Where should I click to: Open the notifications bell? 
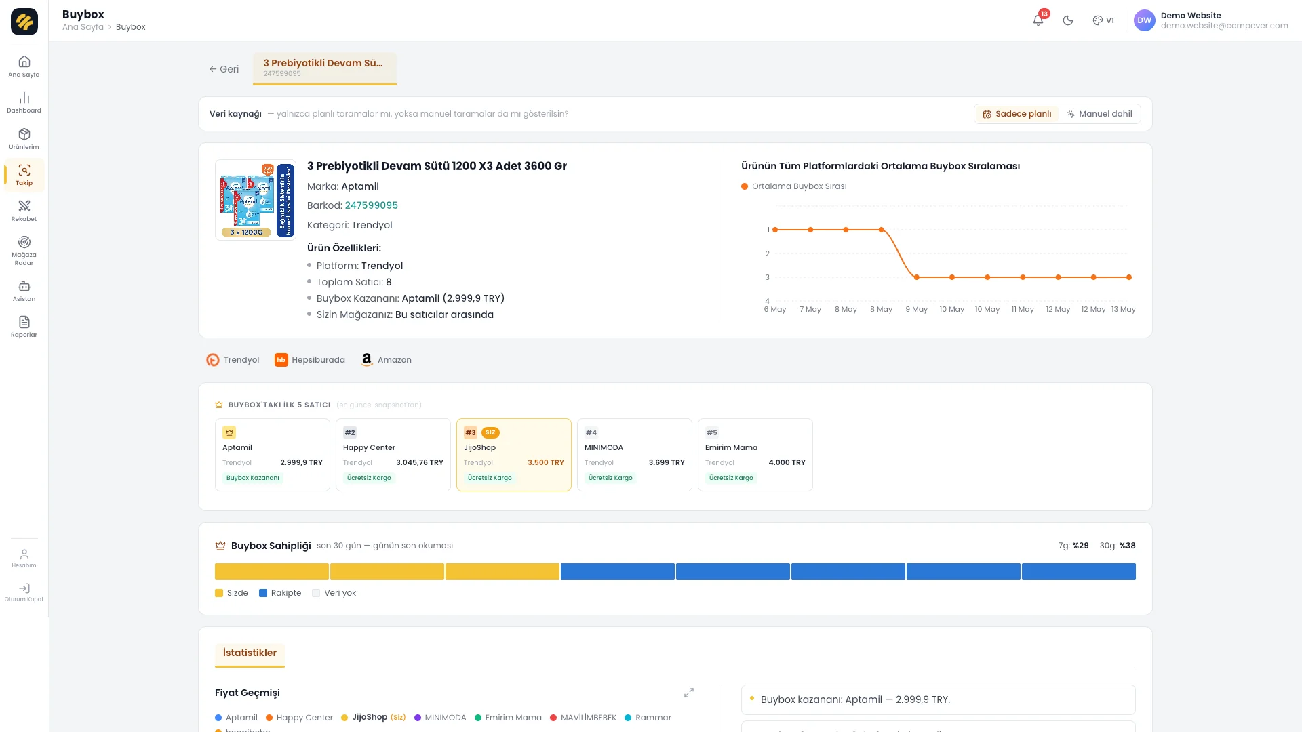(1038, 20)
